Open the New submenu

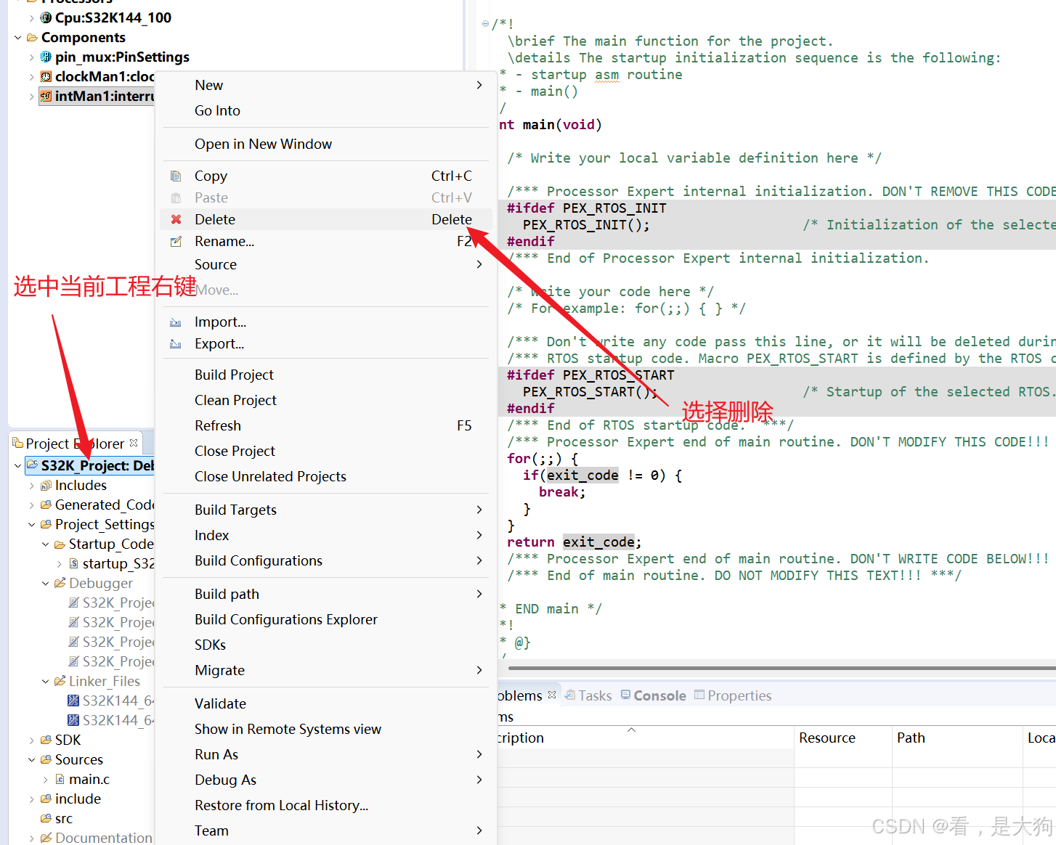326,85
